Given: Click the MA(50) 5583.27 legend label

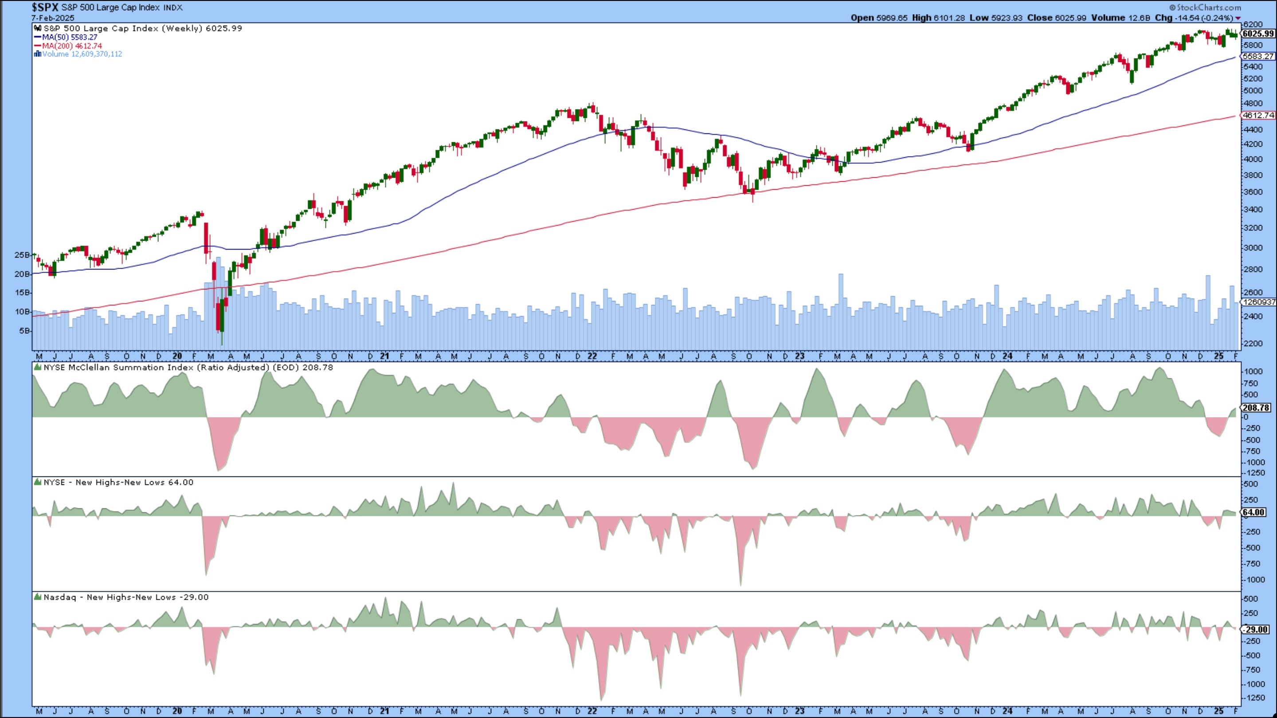Looking at the screenshot, I should coord(70,37).
